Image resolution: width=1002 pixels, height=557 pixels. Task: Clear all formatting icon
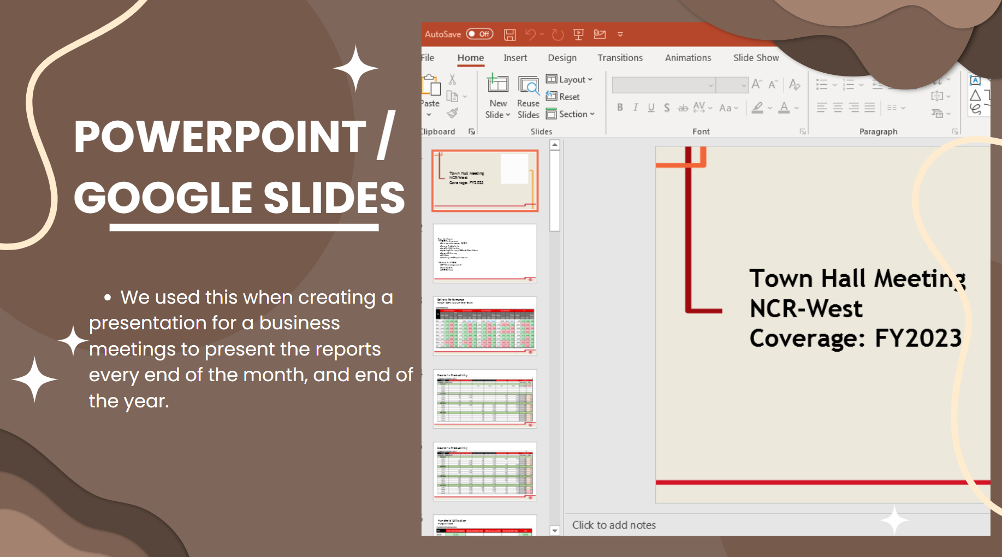pyautogui.click(x=795, y=84)
